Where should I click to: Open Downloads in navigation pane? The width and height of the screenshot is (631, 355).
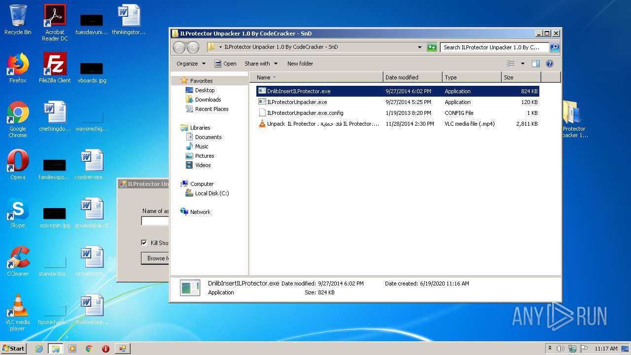(208, 100)
